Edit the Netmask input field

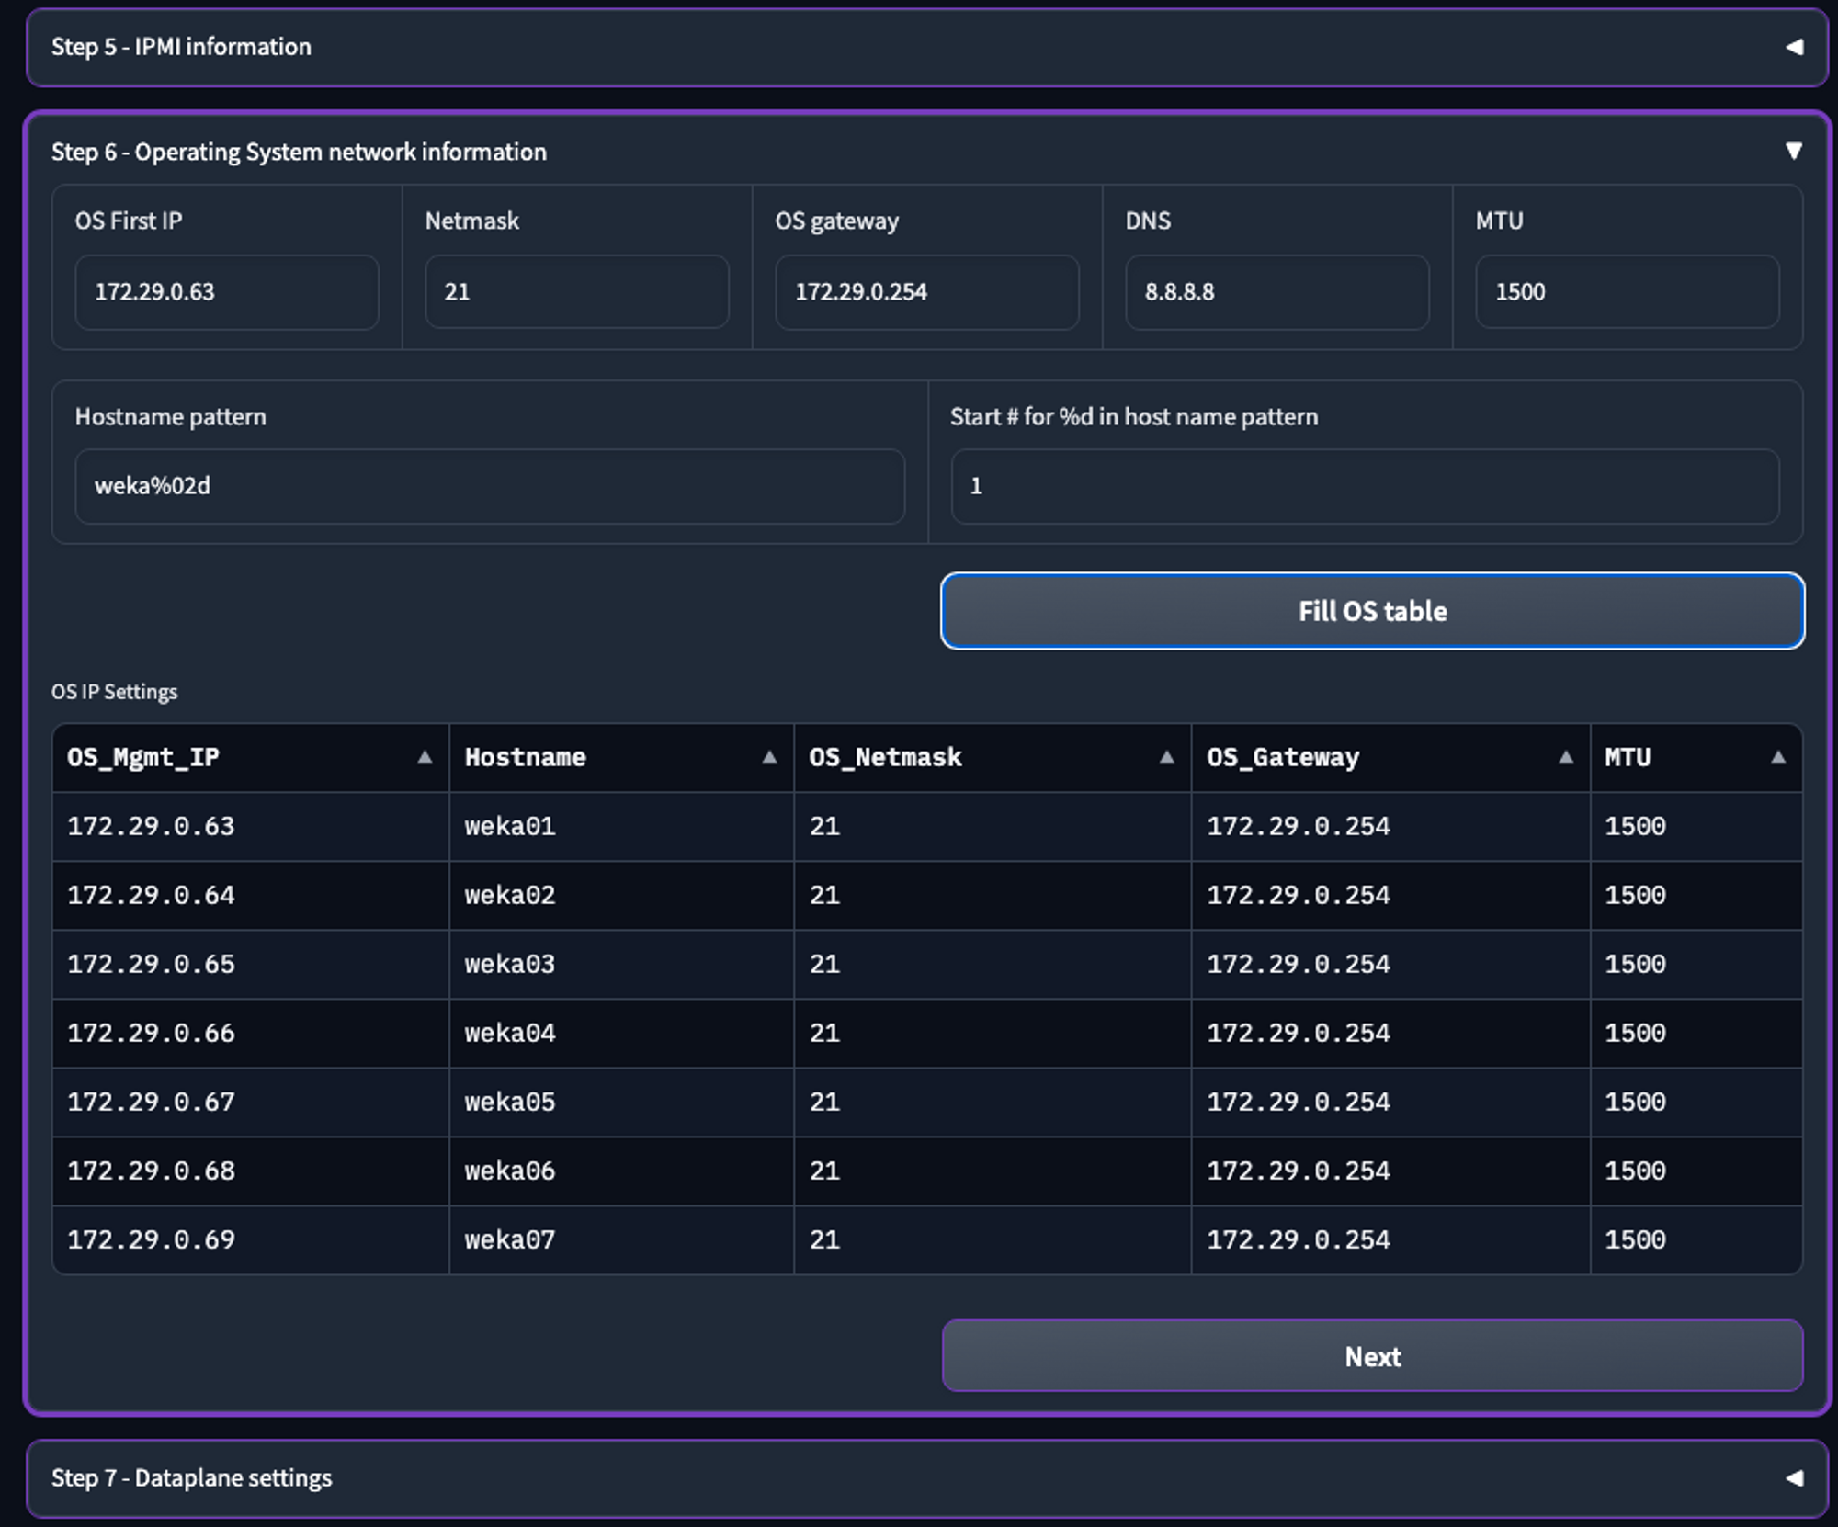coord(576,292)
